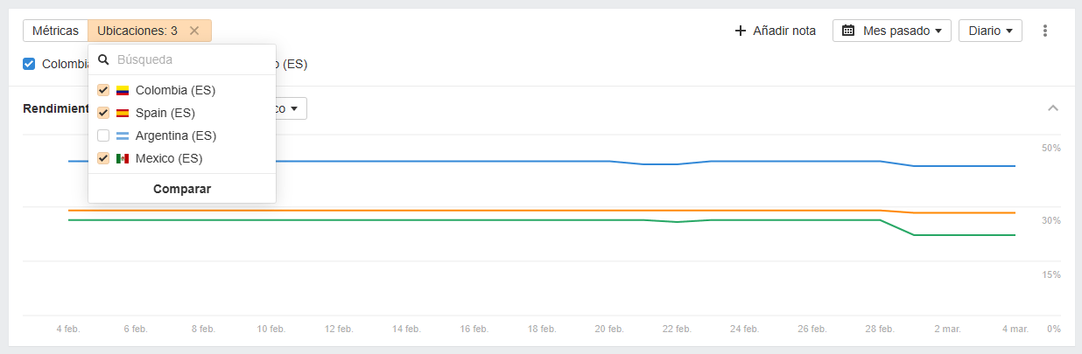Uncheck the Mexico (ES) checkbox
Image resolution: width=1082 pixels, height=354 pixels.
tap(103, 158)
